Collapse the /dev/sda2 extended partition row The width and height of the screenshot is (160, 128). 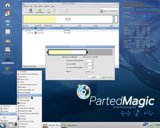pyautogui.click(x=23, y=31)
